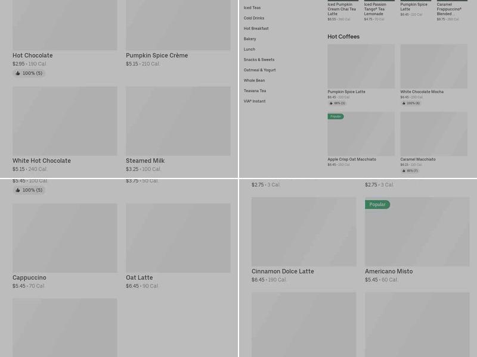The width and height of the screenshot is (477, 357).
Task: Open the White Hot Chocolate product image
Action: point(65,121)
